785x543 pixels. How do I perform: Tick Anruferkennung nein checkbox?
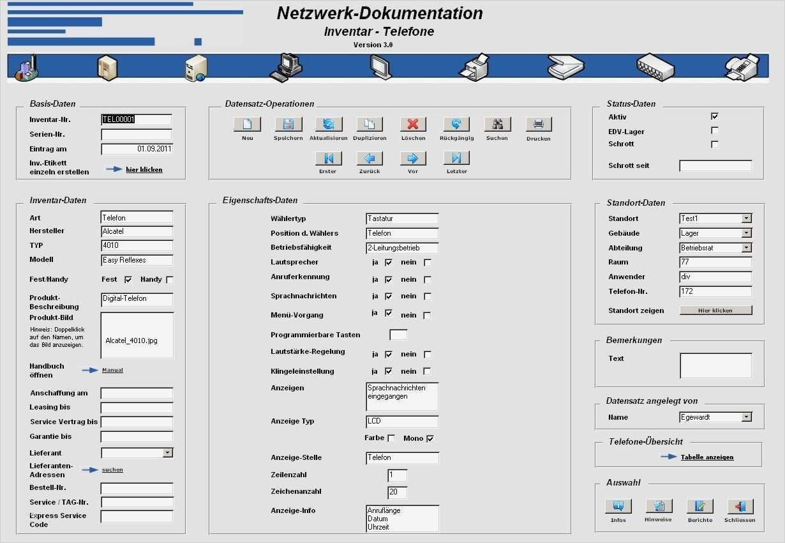pyautogui.click(x=428, y=280)
